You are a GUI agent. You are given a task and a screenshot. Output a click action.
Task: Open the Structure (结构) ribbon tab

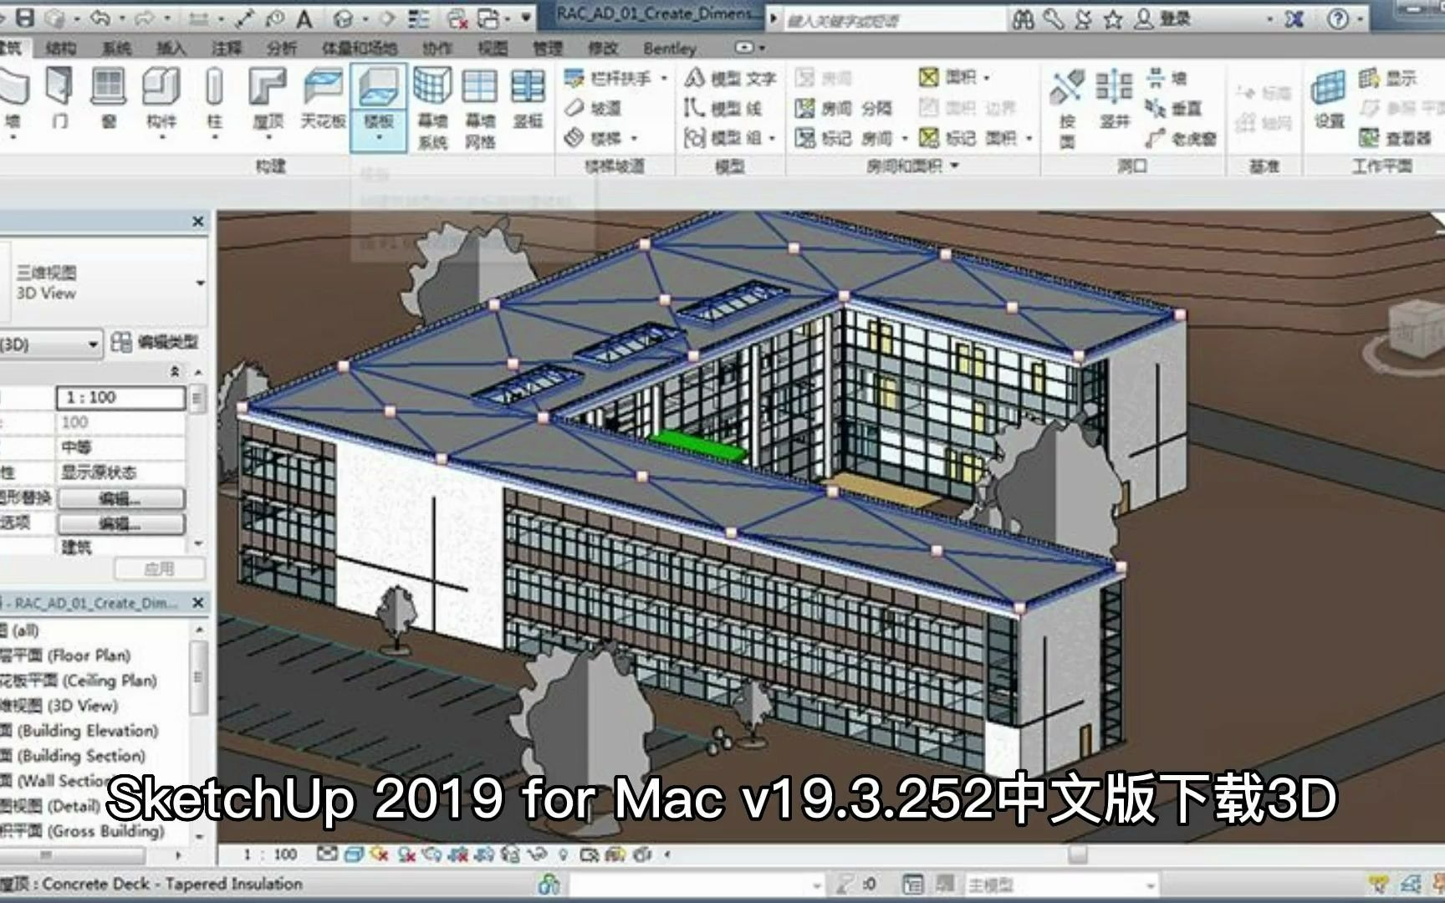coord(60,48)
